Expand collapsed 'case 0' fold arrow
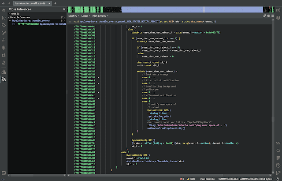 pos(98,78)
